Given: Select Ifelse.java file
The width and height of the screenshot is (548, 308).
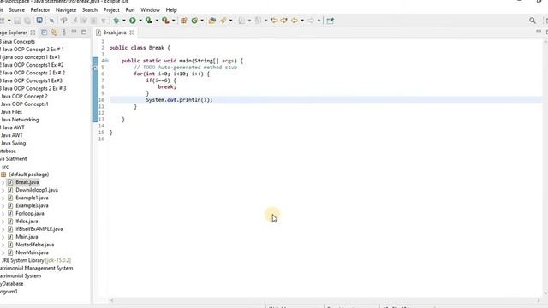Looking at the screenshot, I should tap(27, 222).
